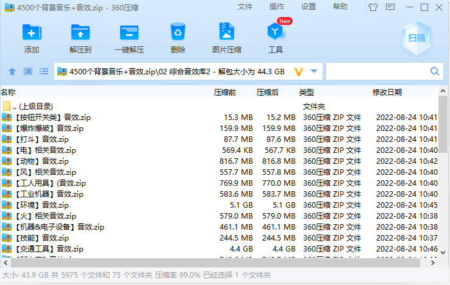Image resolution: width=450 pixels, height=285 pixels.
Task: Switch to list view mode
Action: tap(44, 72)
